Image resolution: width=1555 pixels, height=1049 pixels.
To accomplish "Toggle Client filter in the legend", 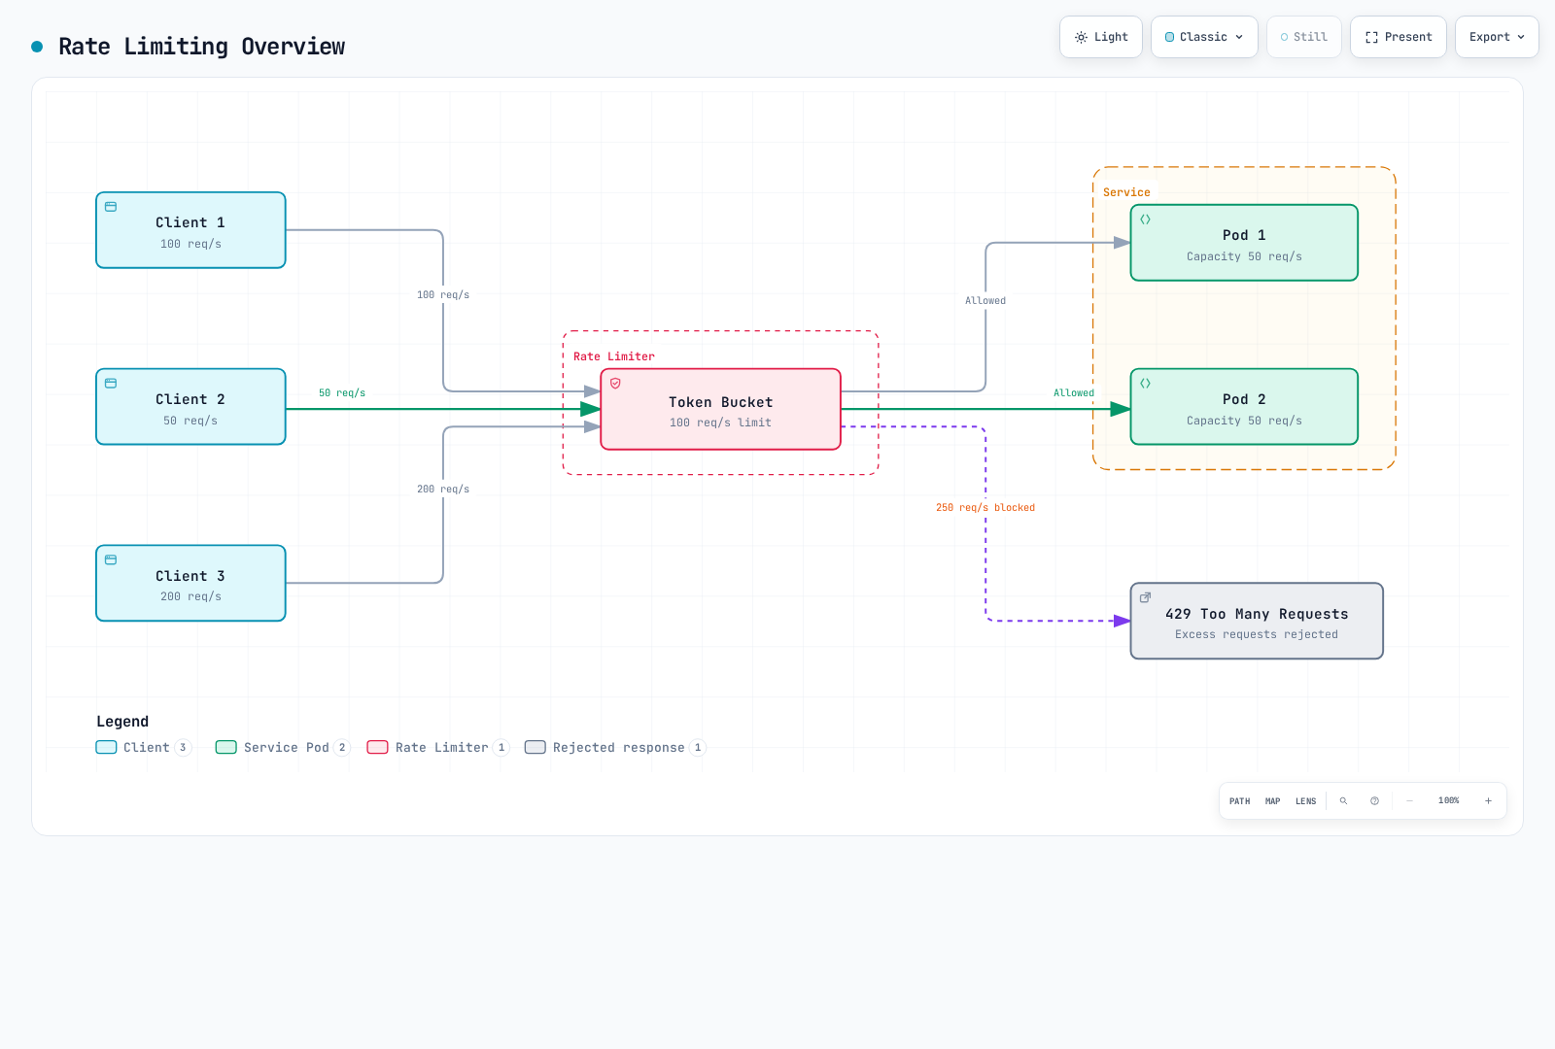I will [144, 748].
